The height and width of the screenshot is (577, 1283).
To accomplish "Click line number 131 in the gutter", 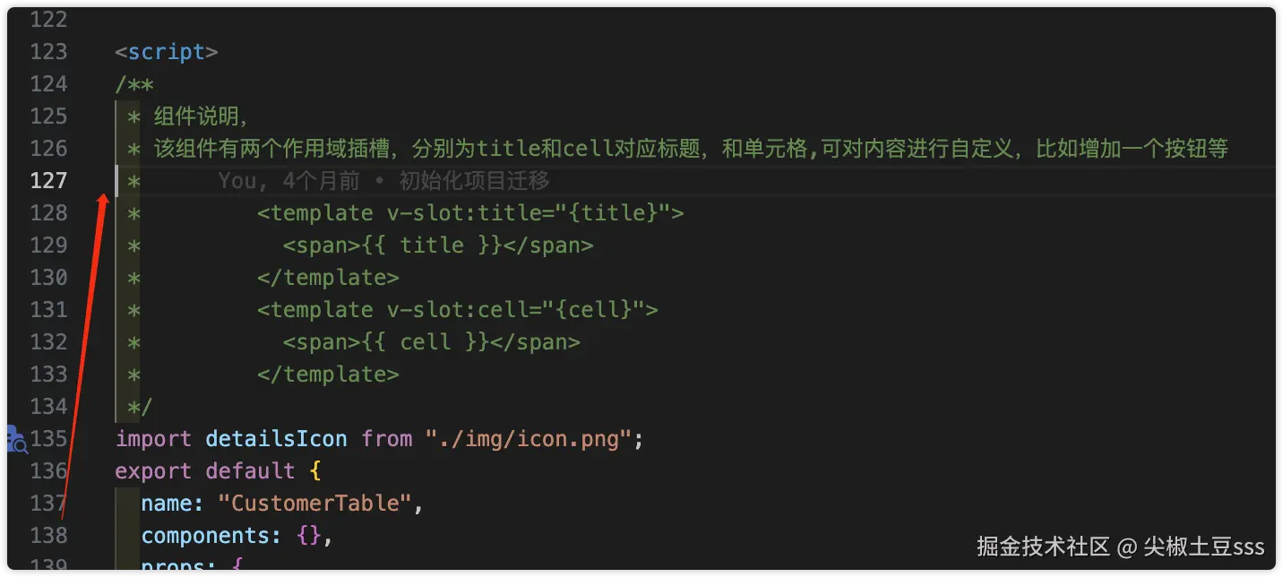I will pyautogui.click(x=48, y=310).
